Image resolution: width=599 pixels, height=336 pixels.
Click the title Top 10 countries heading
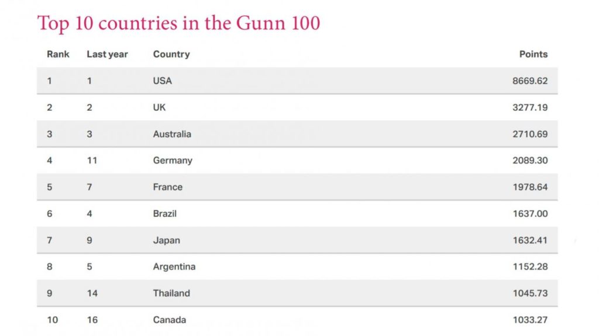pyautogui.click(x=179, y=23)
